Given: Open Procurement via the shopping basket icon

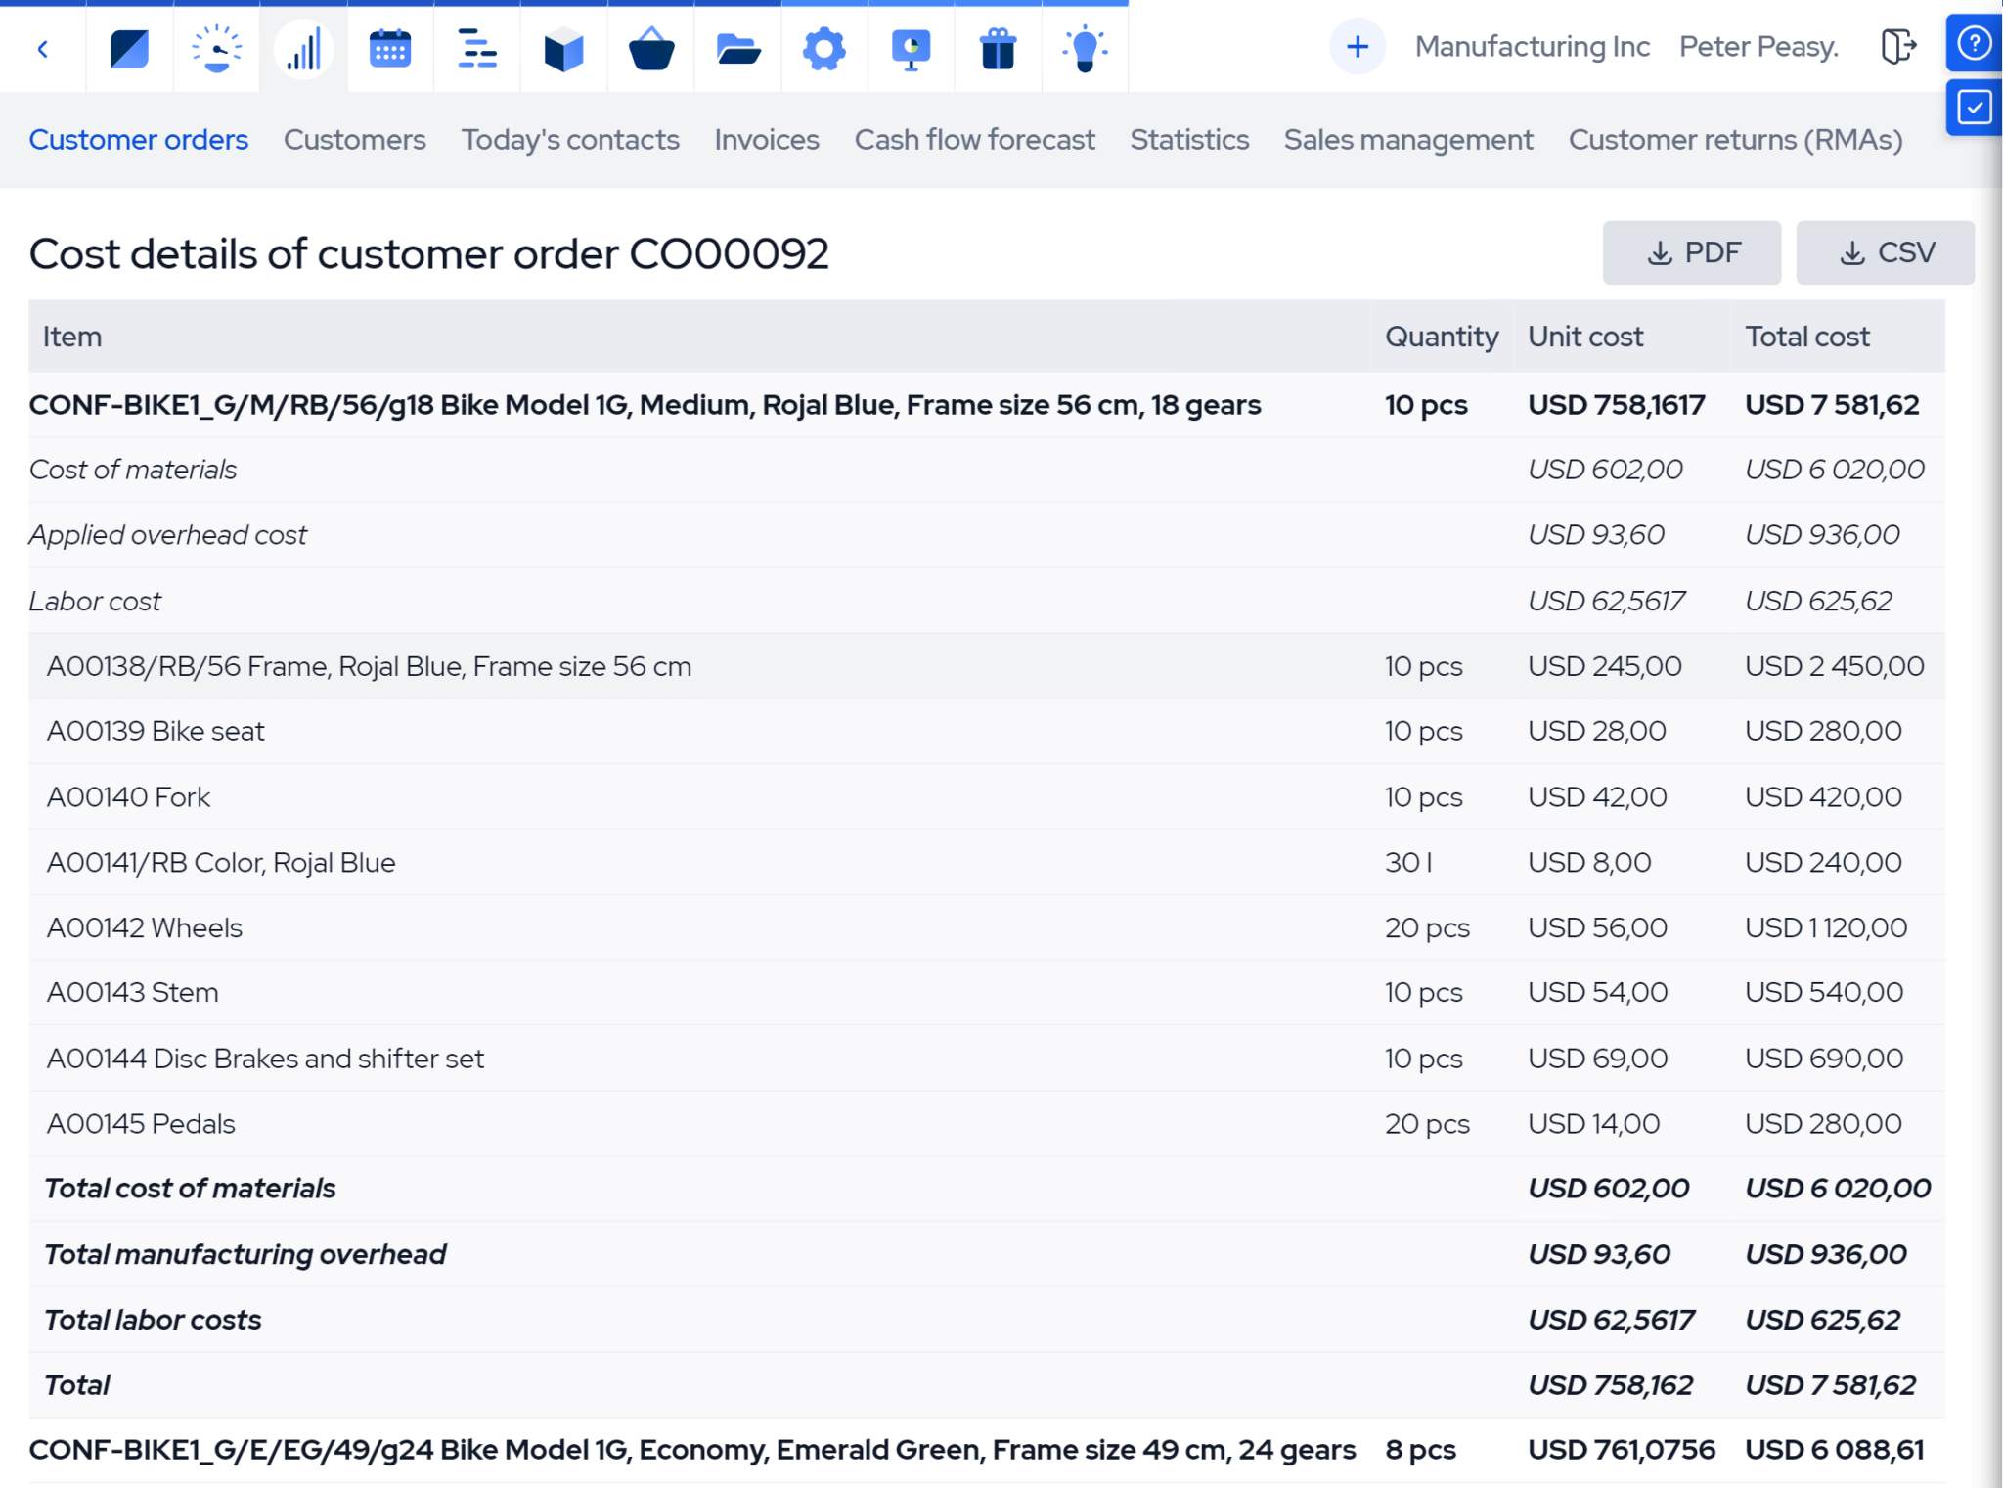Looking at the screenshot, I should tap(650, 47).
